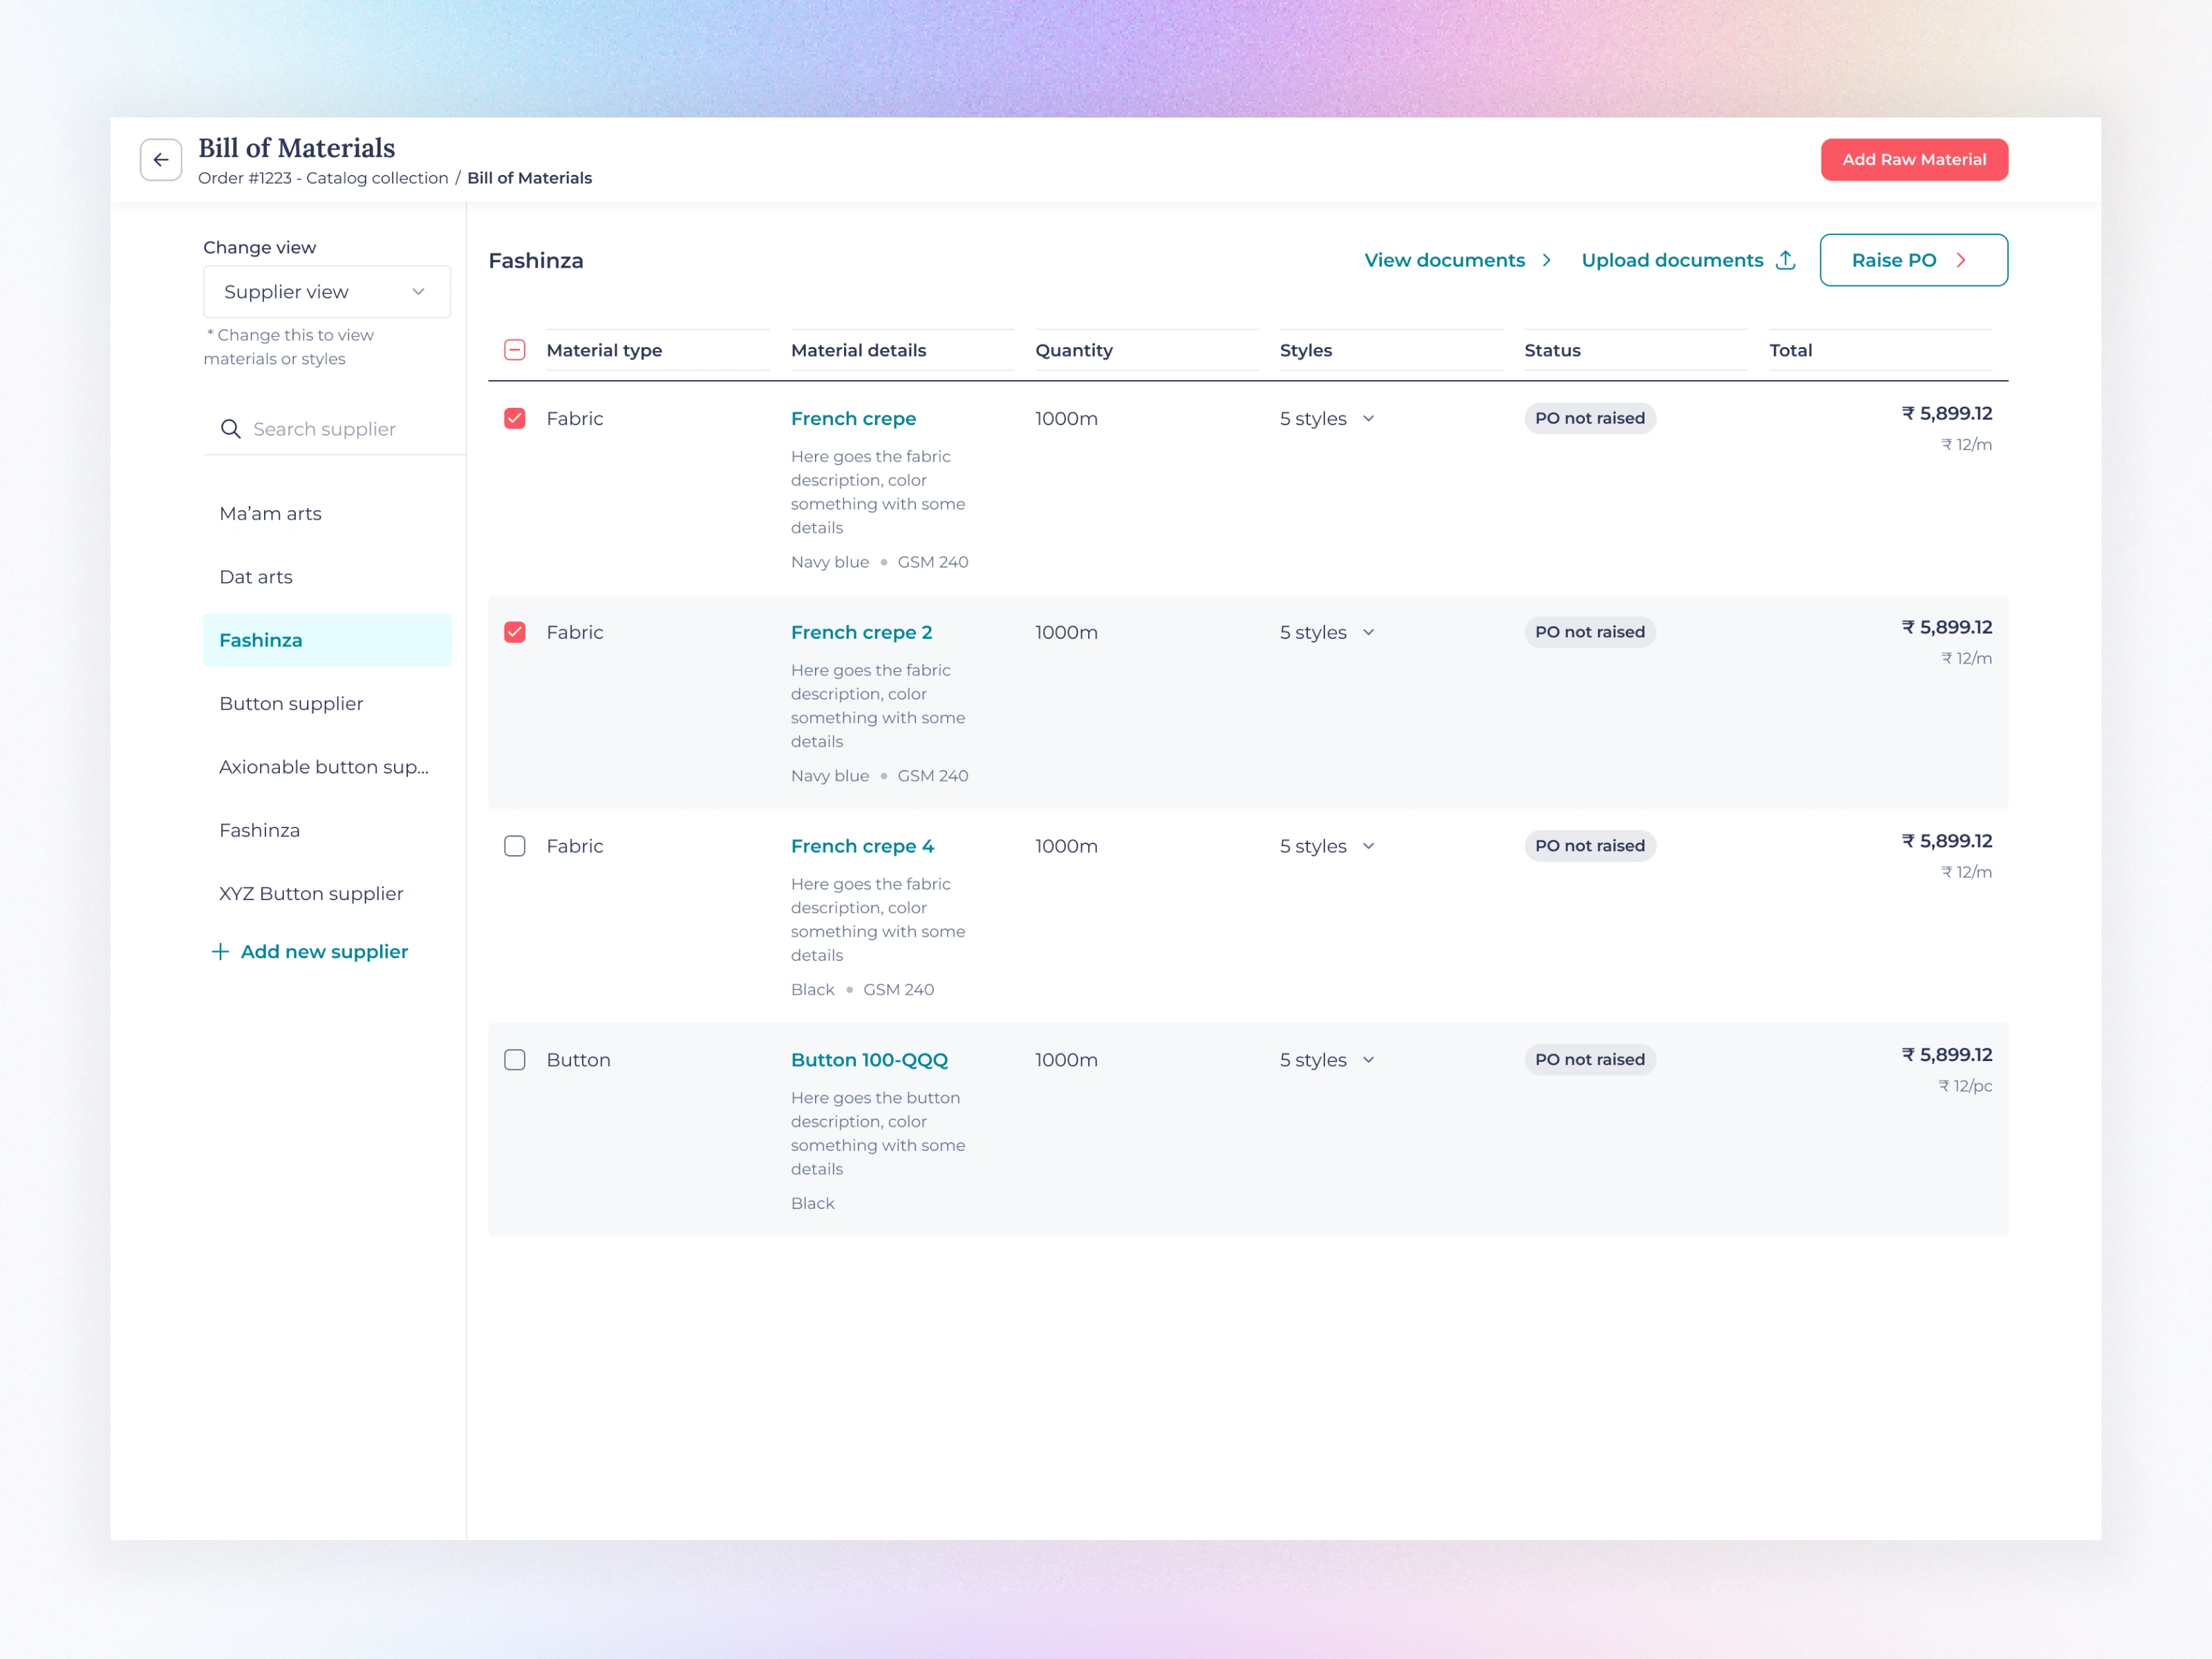Viewport: 2212px width, 1659px height.
Task: Click the upload arrow icon
Action: pos(1785,260)
